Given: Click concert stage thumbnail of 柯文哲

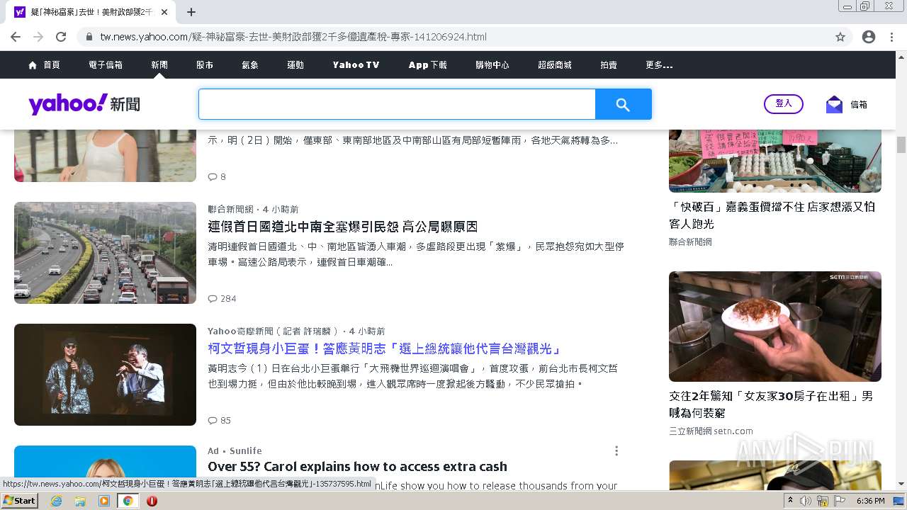Looking at the screenshot, I should pyautogui.click(x=105, y=375).
